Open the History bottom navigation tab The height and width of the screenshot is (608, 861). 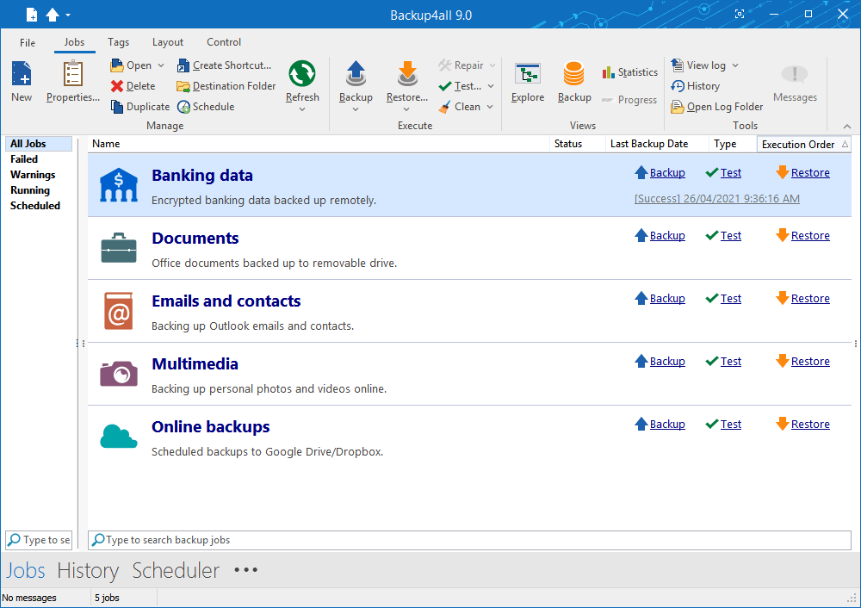(x=88, y=571)
